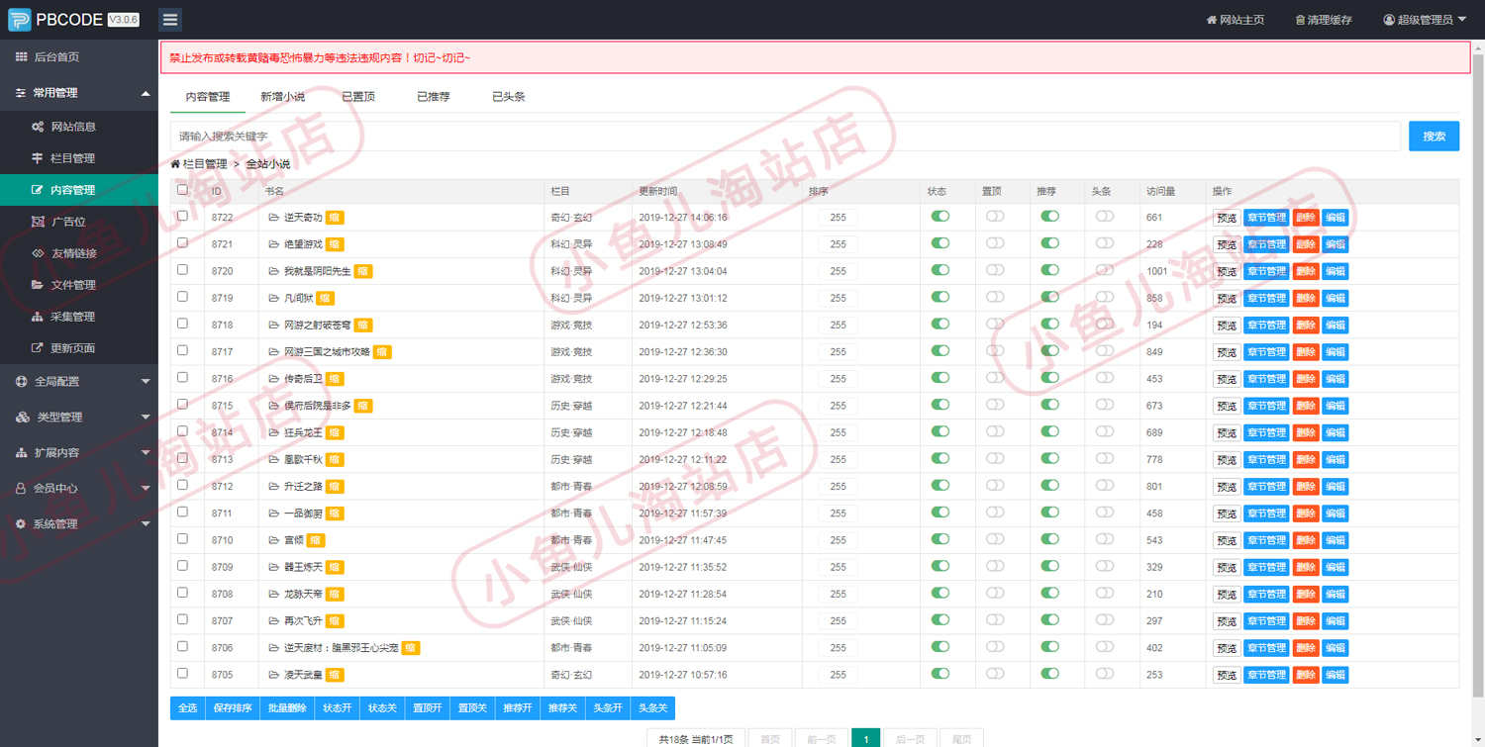Image resolution: width=1485 pixels, height=747 pixels.
Task: Click the grid icon next to 后台首页
Action: click(21, 57)
